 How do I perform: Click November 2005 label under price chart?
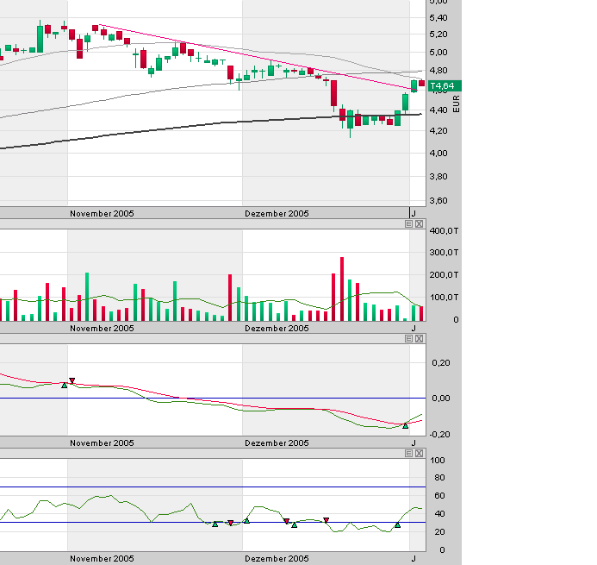[x=102, y=214]
